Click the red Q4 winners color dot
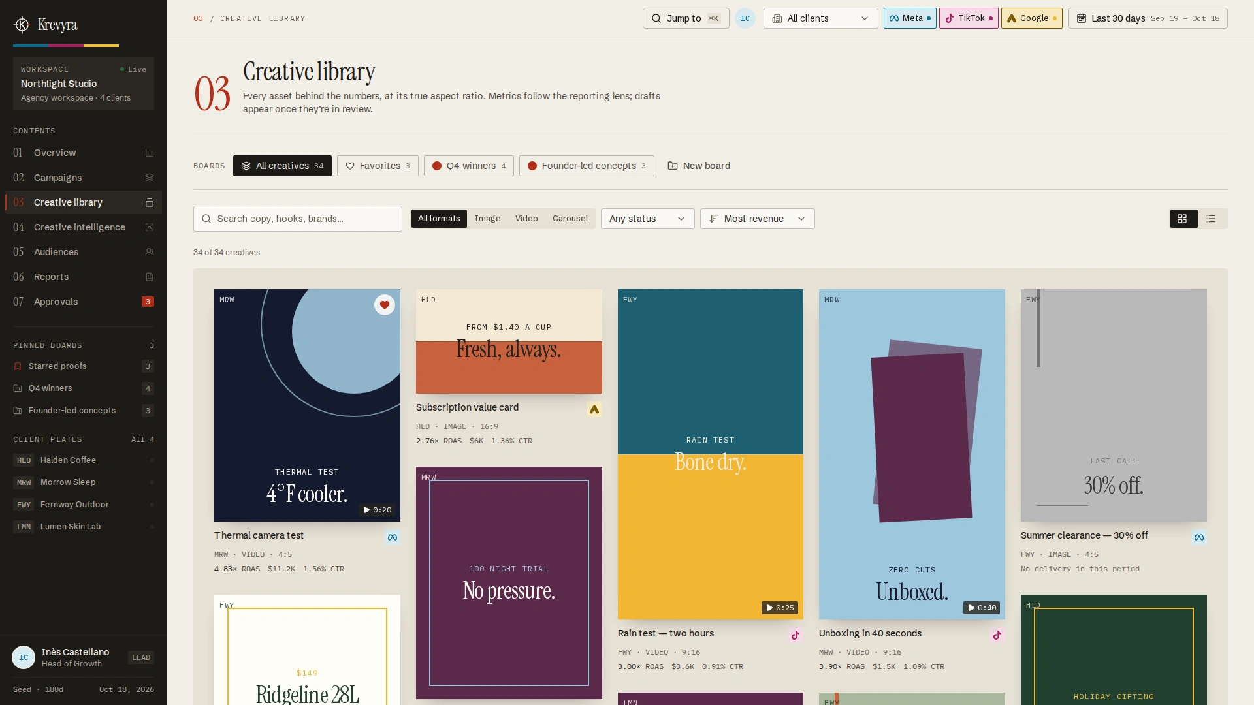1254x705 pixels. coord(437,166)
